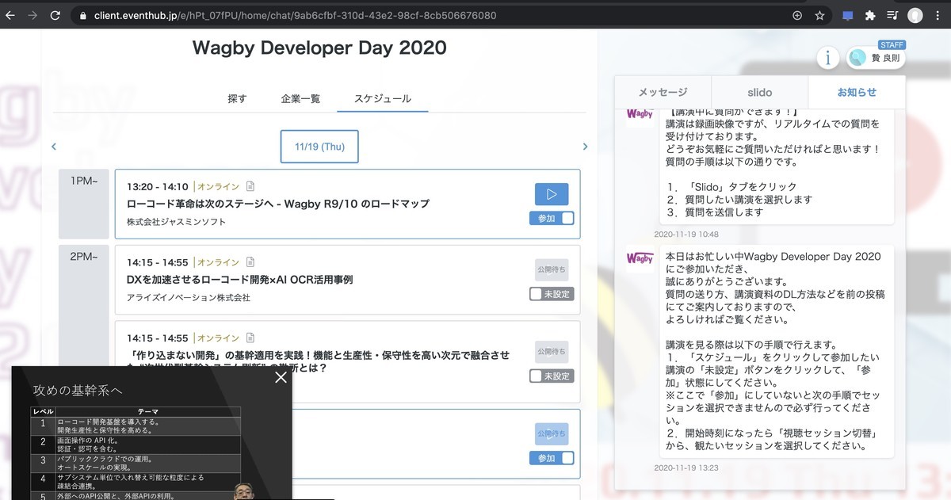The image size is (951, 500).
Task: Toggle 未設定 switch for 「作り込まない開発」 session
Action: (x=552, y=376)
